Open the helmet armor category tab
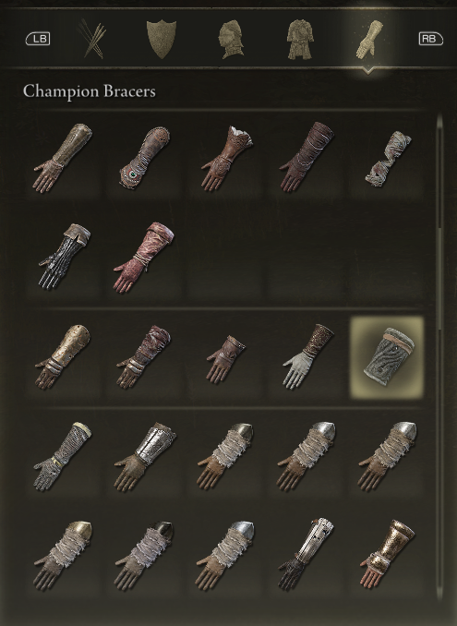The width and height of the screenshot is (457, 626). click(x=231, y=40)
